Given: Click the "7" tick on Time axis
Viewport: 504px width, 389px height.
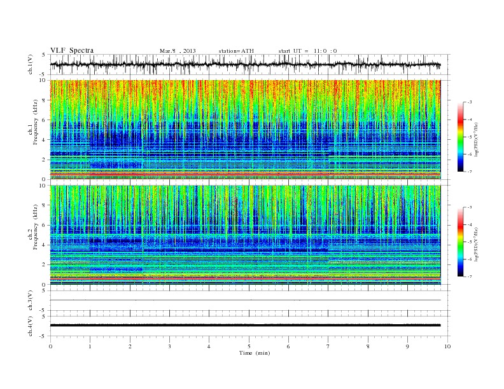Looking at the screenshot, I should point(328,346).
